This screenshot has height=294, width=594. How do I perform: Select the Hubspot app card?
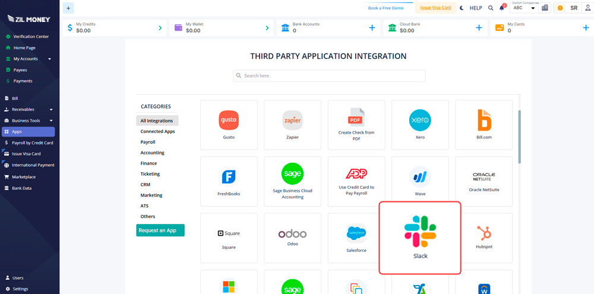(486, 238)
